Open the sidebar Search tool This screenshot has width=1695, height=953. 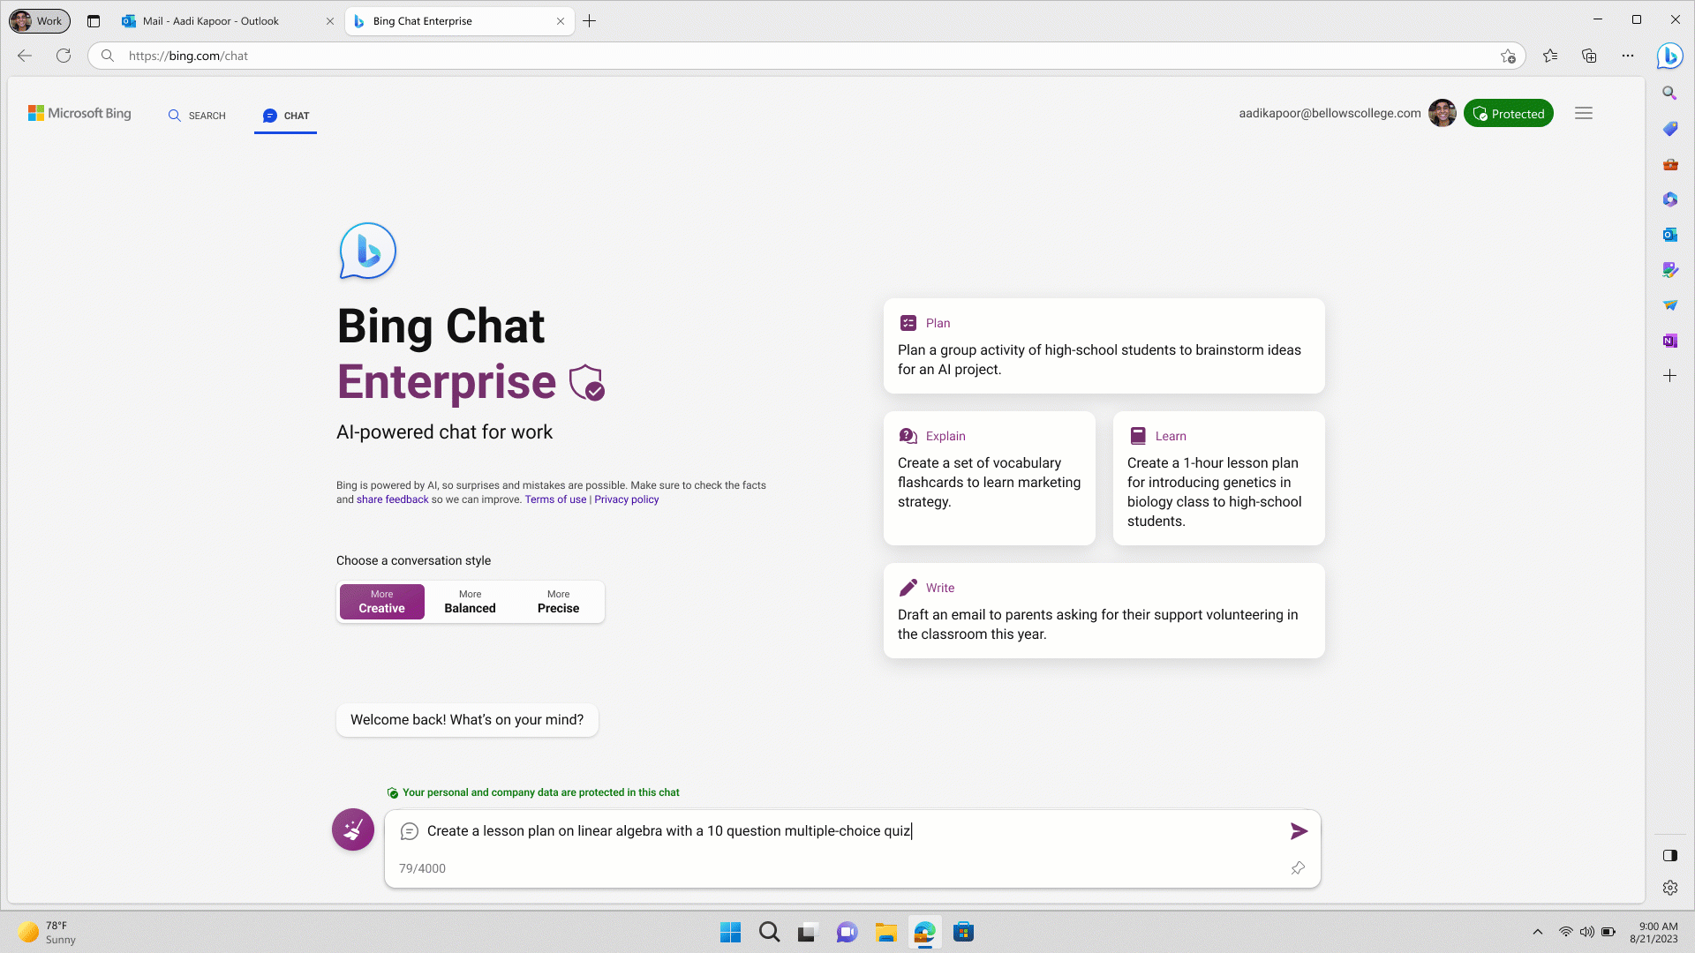point(1669,93)
